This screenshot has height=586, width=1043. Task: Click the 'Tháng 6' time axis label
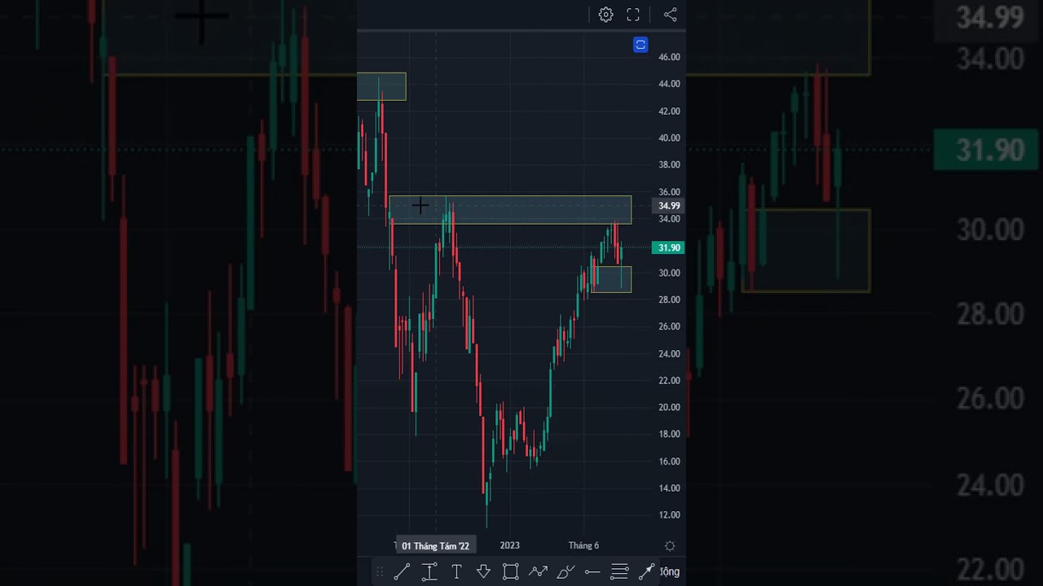tap(583, 545)
